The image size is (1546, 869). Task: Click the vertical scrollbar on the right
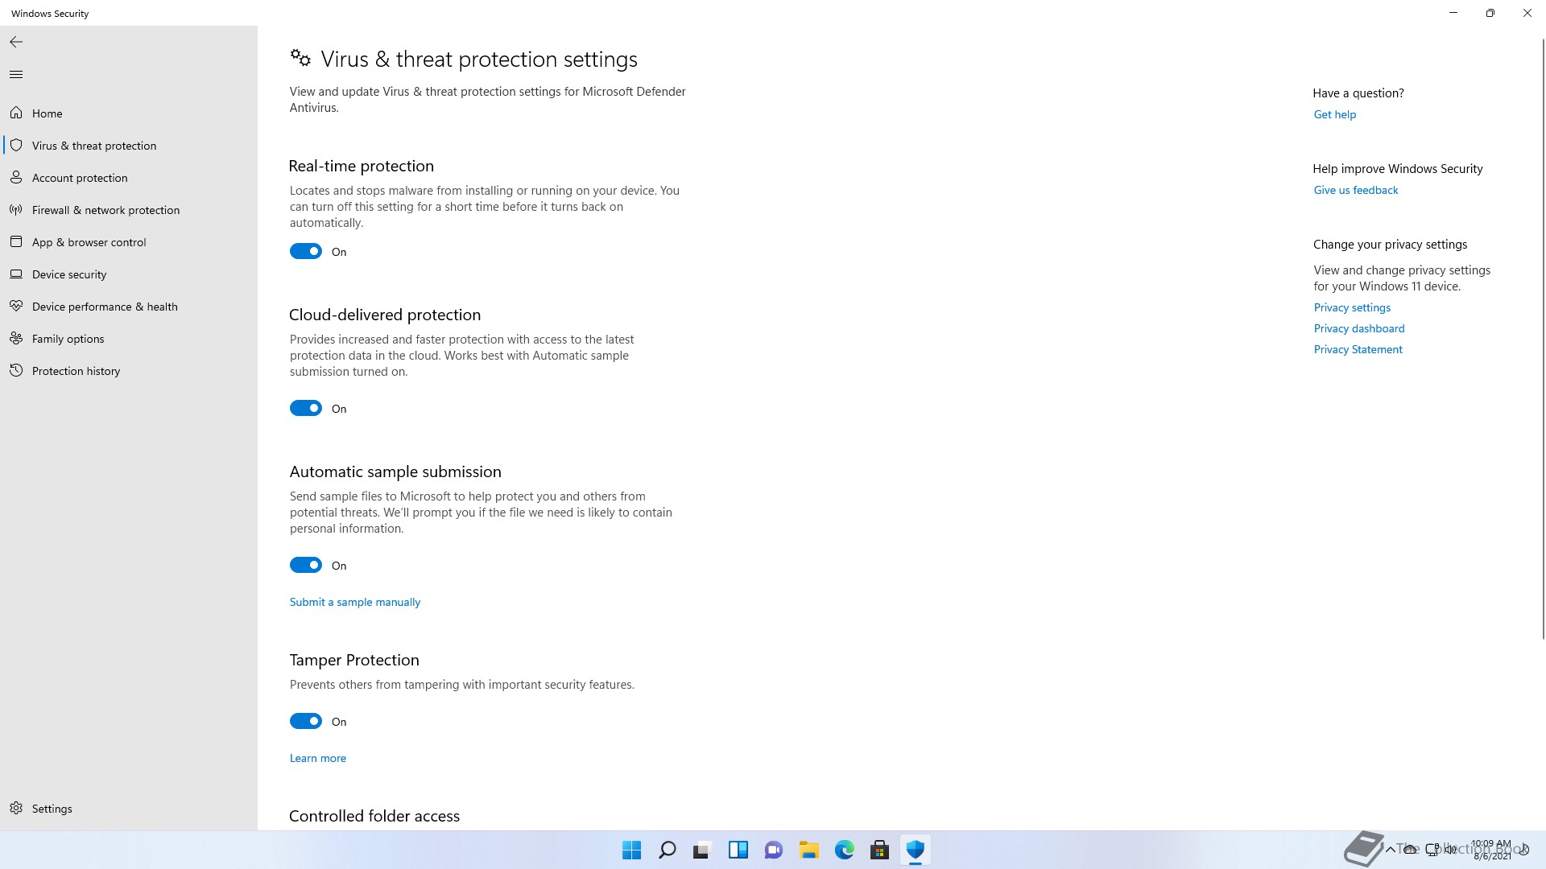point(1543,338)
